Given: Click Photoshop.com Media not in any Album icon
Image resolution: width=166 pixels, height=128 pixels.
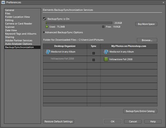Looking at the screenshot, I should click(x=106, y=52).
